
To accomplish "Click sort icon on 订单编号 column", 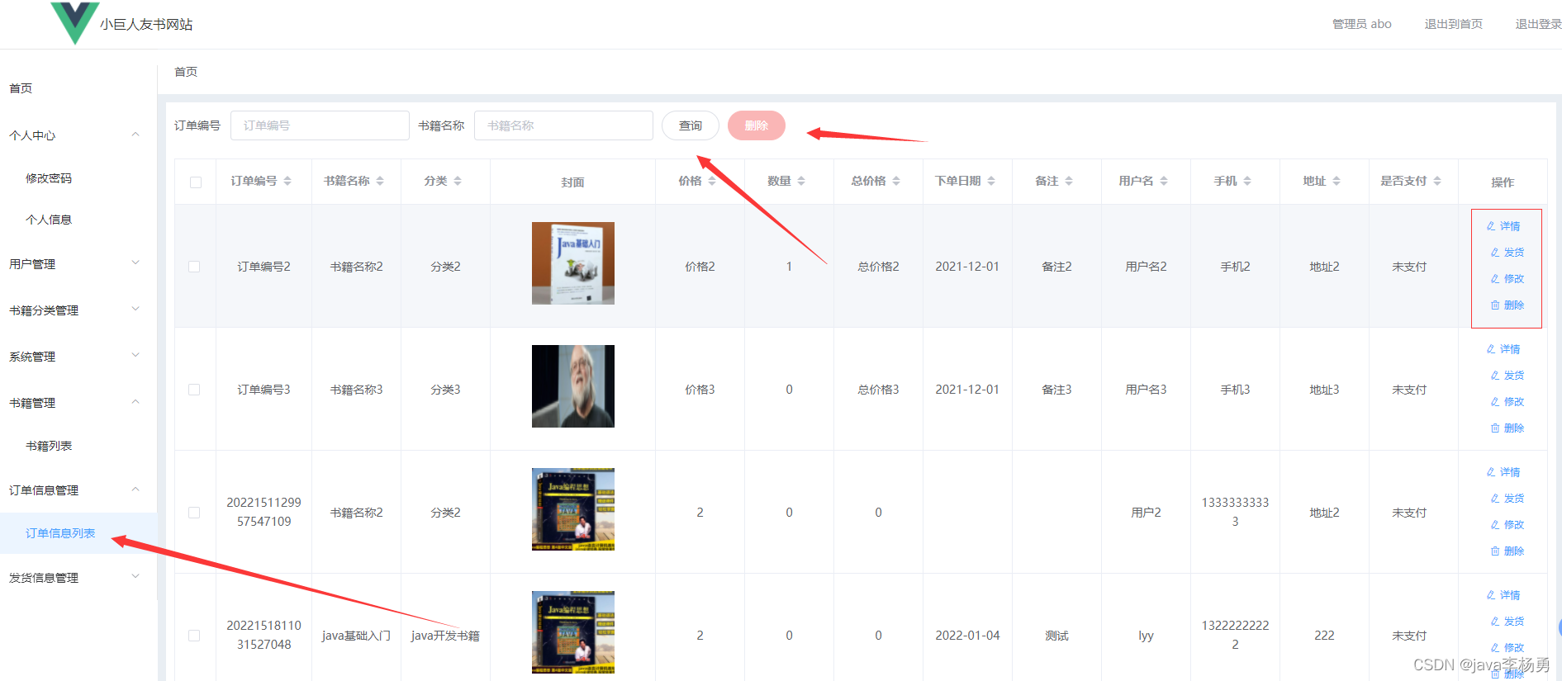I will [287, 181].
